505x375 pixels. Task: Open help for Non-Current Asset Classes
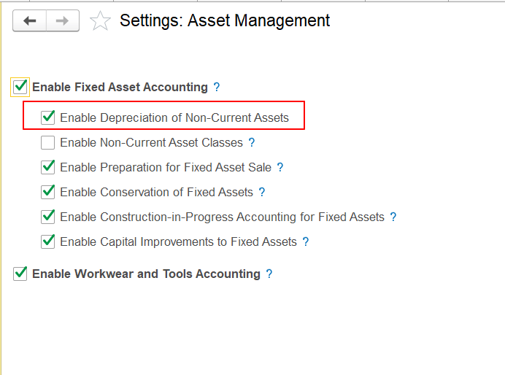tap(252, 143)
